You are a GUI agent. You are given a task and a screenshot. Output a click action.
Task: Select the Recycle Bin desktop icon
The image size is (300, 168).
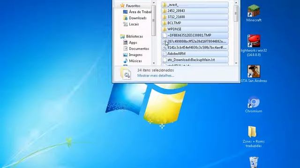click(254, 162)
